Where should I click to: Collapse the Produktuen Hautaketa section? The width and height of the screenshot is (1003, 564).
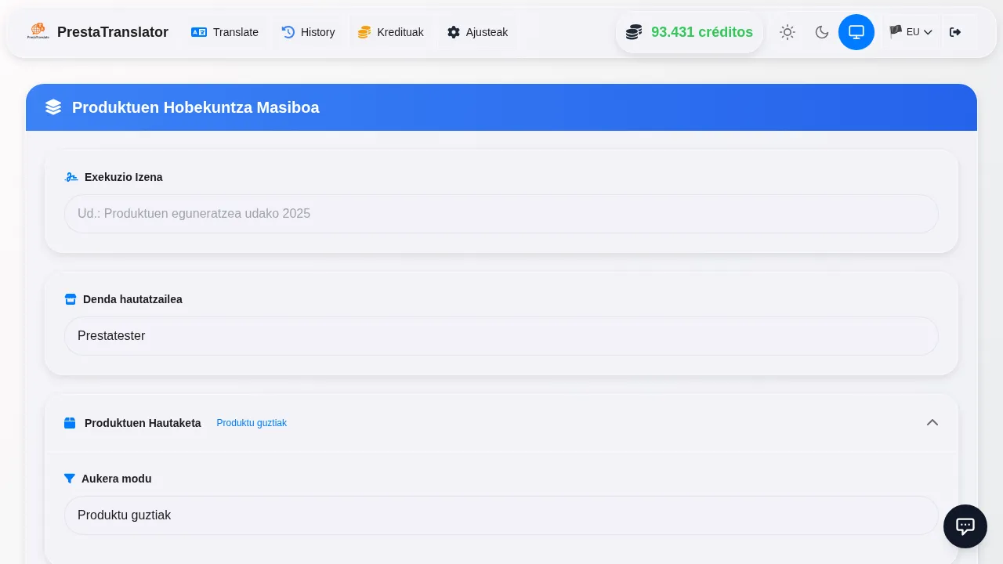tap(932, 423)
